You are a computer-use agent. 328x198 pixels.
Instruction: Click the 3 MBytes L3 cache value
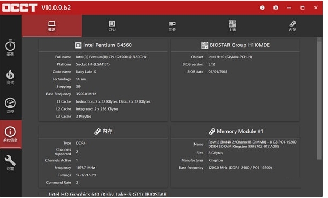click(x=83, y=117)
